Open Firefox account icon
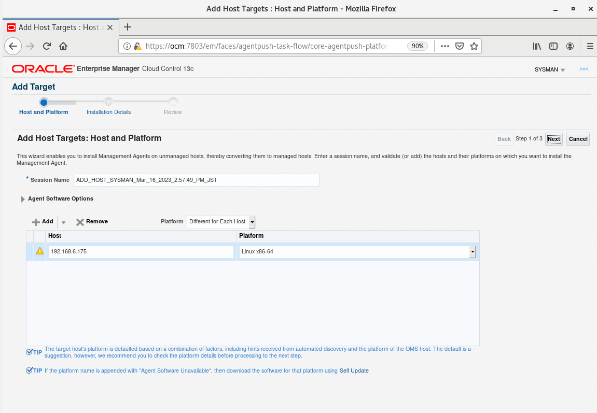 click(570, 46)
